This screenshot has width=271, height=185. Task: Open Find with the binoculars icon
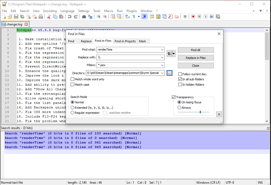click(84, 17)
